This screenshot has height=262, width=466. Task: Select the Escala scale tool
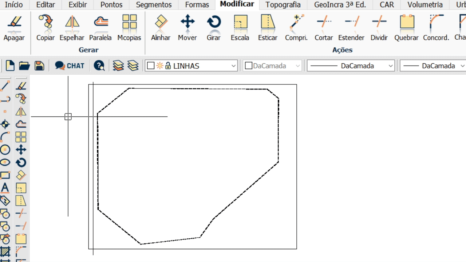pyautogui.click(x=240, y=28)
